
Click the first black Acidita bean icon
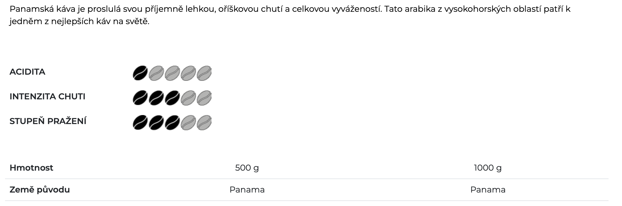pos(140,73)
